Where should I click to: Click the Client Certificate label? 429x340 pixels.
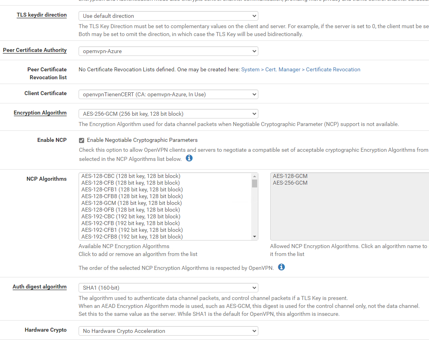click(x=45, y=93)
